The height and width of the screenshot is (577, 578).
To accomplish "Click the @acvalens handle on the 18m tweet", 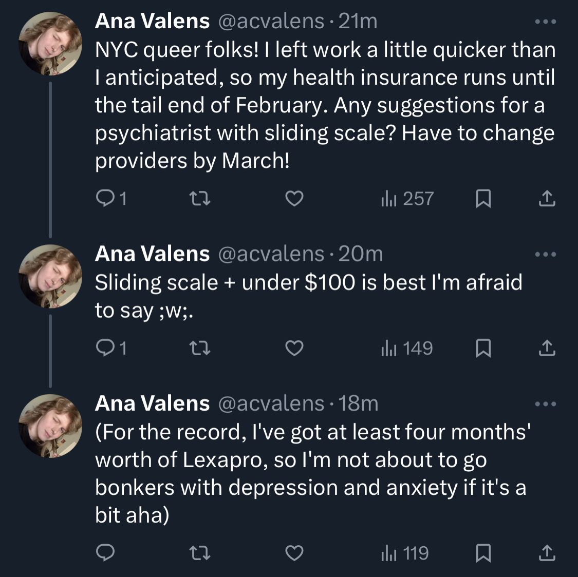I will pyautogui.click(x=271, y=403).
